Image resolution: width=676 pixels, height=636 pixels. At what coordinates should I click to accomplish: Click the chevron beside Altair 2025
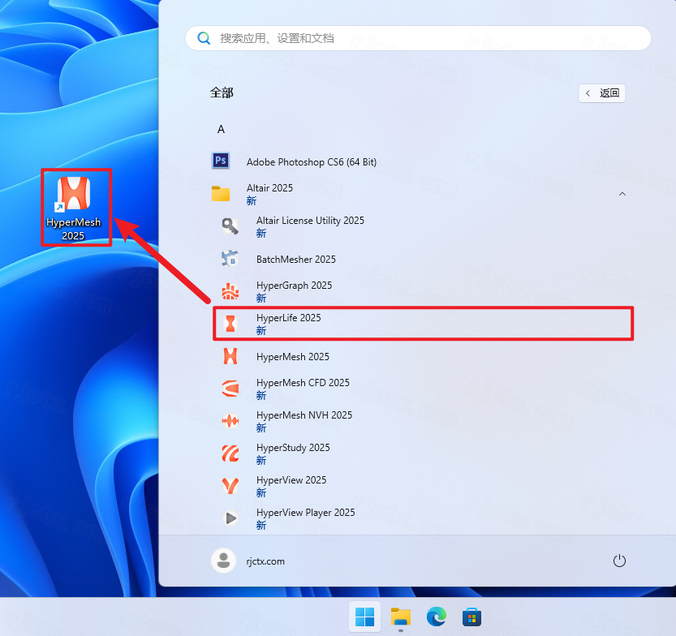click(x=622, y=194)
